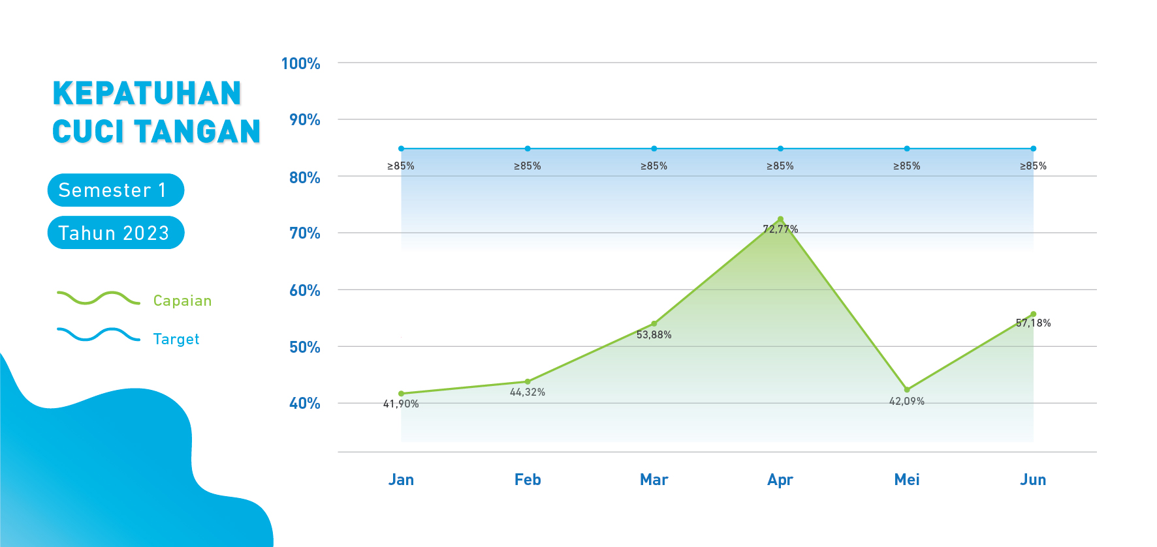Click the KEPATUHAN CUCI TANGAN title
Viewport: 1157px width, 547px height.
coord(156,112)
